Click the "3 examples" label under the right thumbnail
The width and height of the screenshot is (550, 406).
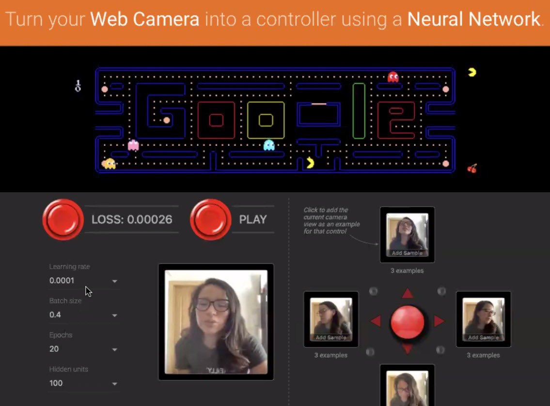click(x=483, y=355)
